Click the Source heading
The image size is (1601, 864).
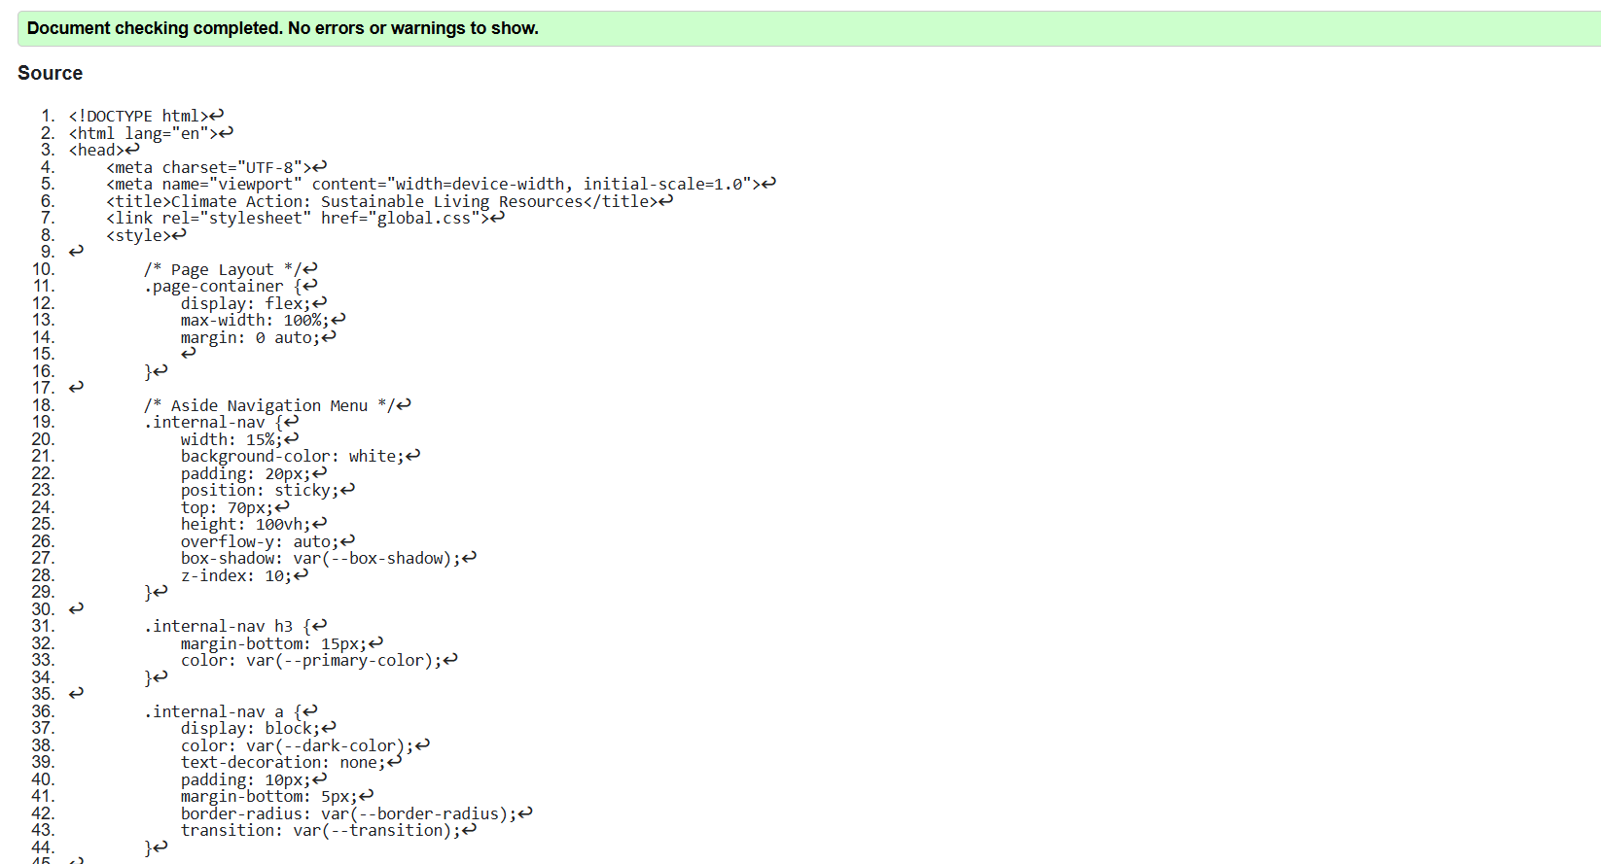pyautogui.click(x=51, y=73)
